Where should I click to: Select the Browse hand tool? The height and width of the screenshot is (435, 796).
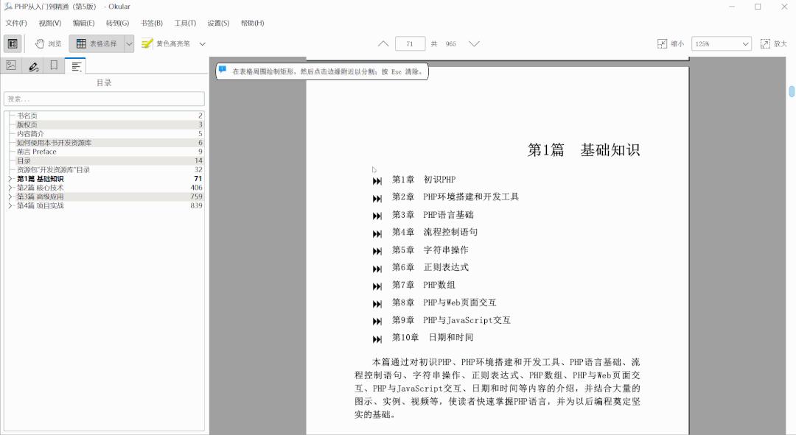pos(48,44)
